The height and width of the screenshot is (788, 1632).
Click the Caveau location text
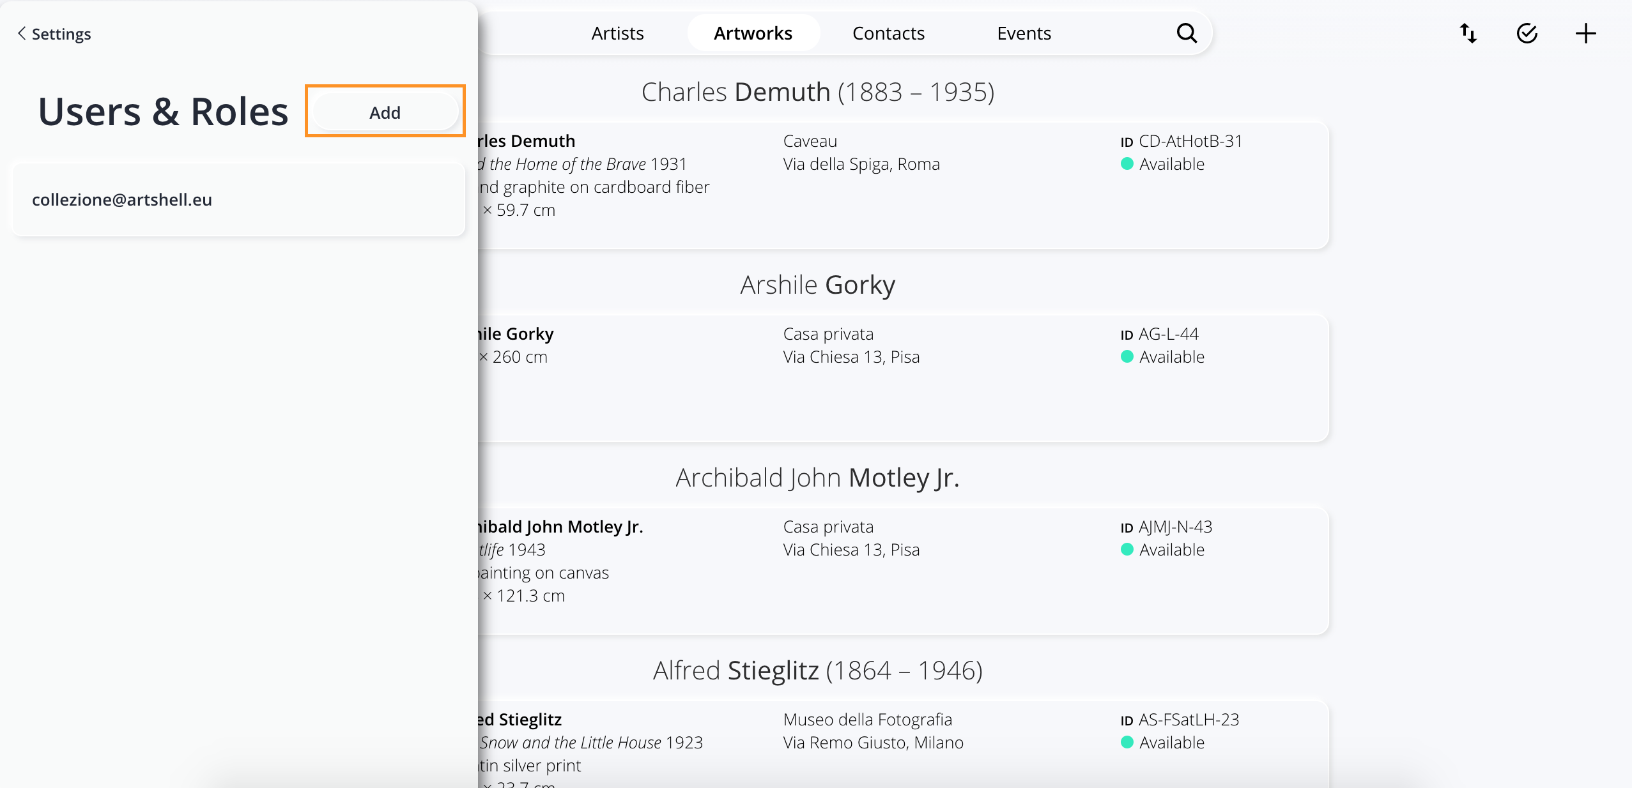[810, 141]
